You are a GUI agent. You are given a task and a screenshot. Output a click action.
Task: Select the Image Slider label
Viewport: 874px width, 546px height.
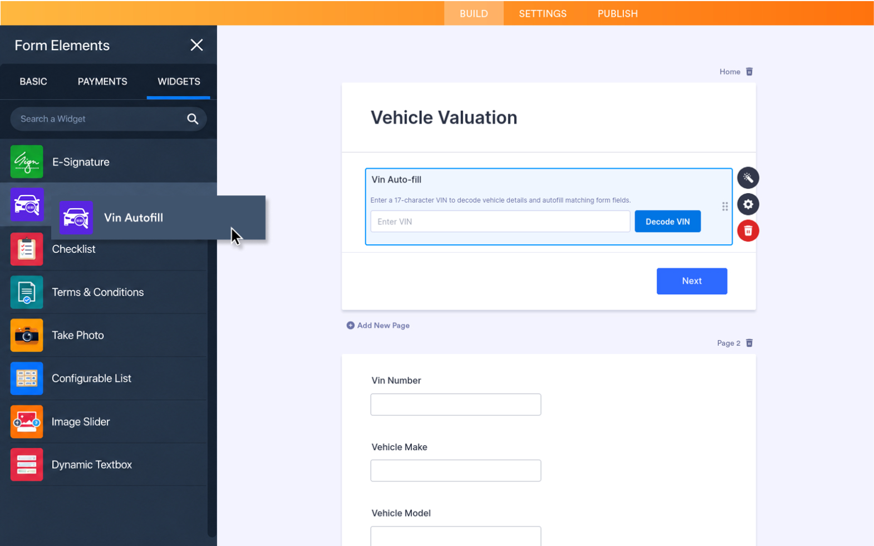pos(81,422)
